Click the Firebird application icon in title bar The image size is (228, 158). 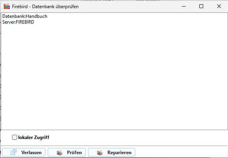pos(7,6)
